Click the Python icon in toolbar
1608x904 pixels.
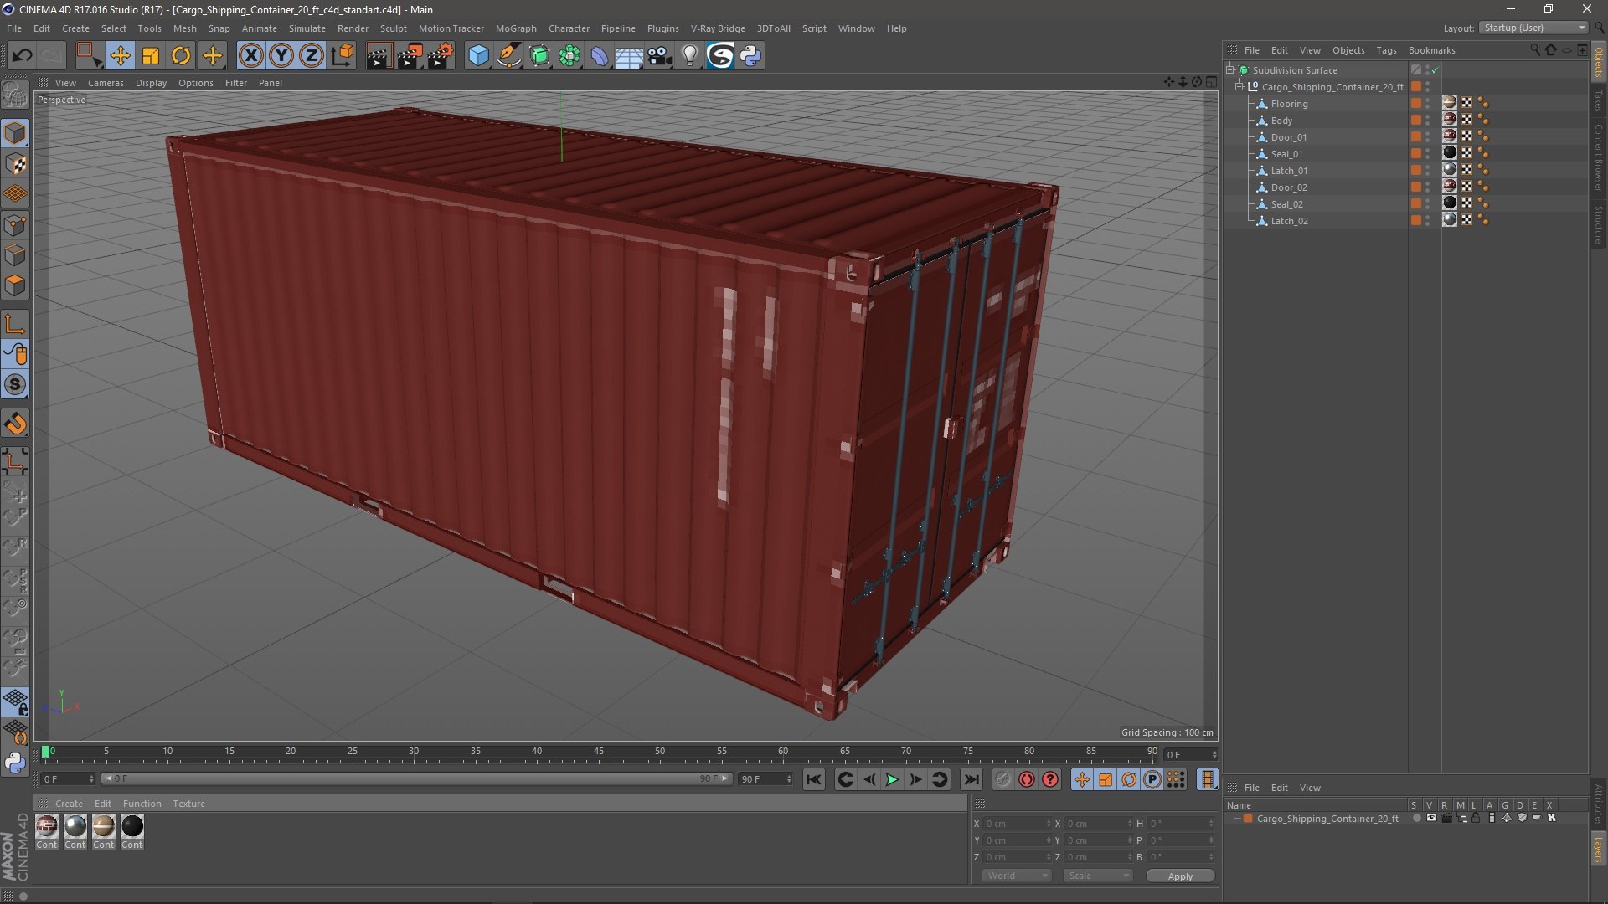(x=750, y=56)
